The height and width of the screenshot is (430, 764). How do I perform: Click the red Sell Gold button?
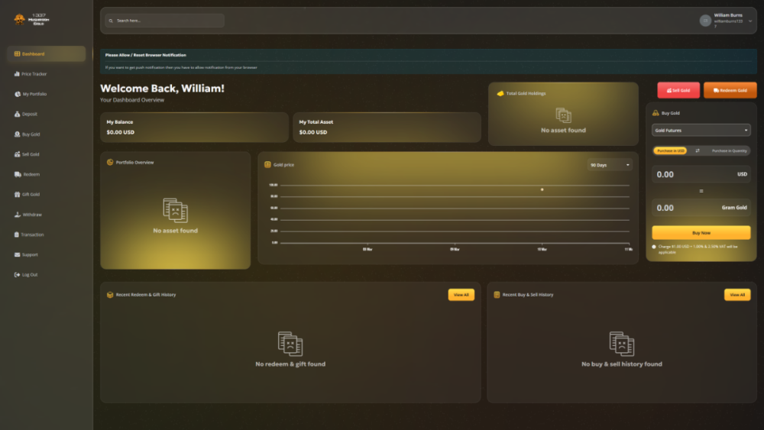(678, 90)
